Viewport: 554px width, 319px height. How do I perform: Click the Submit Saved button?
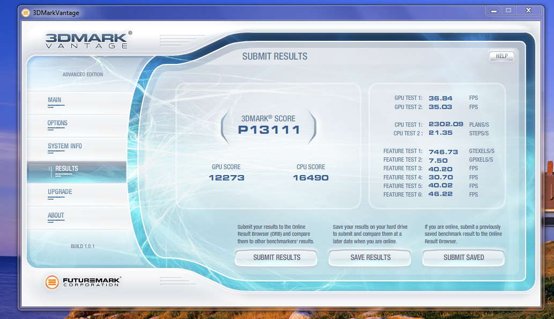click(463, 257)
